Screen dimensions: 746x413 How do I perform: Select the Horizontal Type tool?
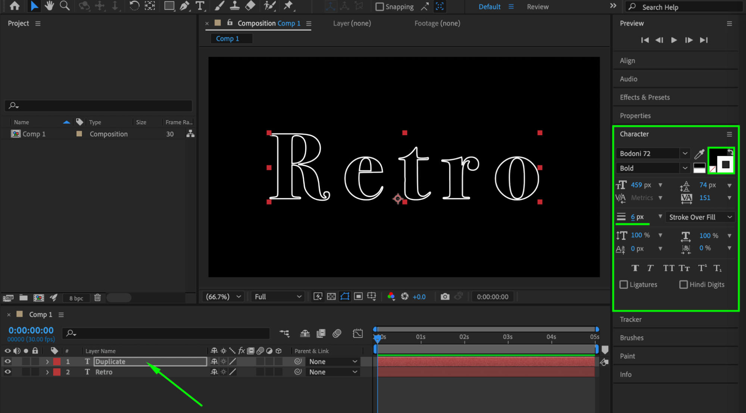coord(200,6)
